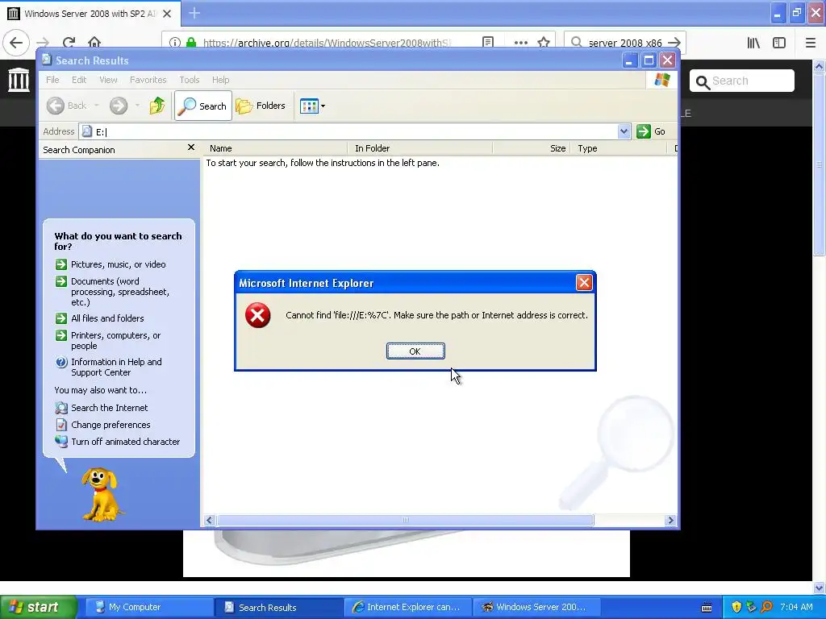Close the Search Companion pane

190,148
